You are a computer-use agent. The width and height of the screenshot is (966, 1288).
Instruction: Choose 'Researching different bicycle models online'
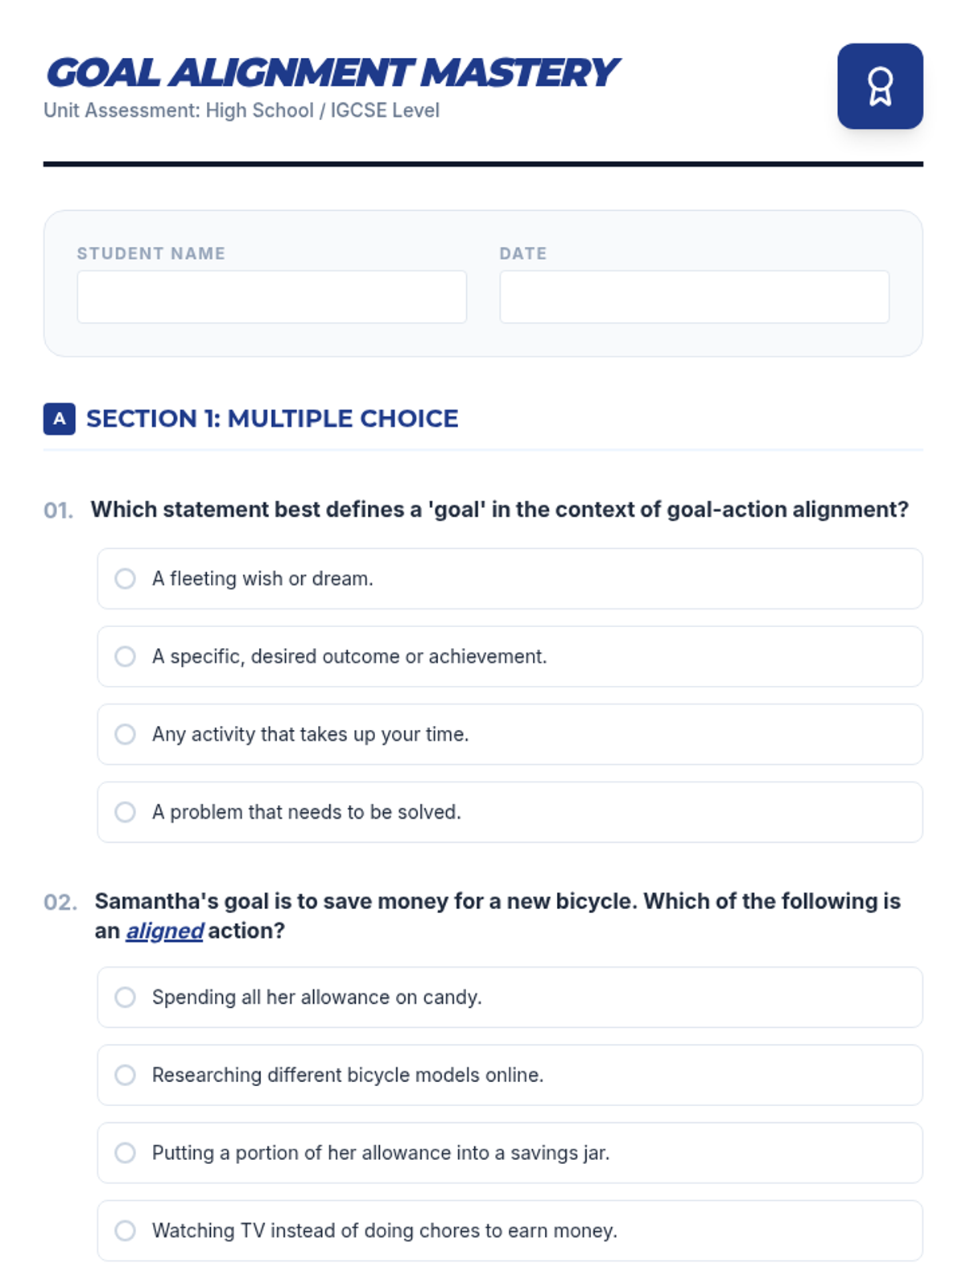coord(126,1075)
